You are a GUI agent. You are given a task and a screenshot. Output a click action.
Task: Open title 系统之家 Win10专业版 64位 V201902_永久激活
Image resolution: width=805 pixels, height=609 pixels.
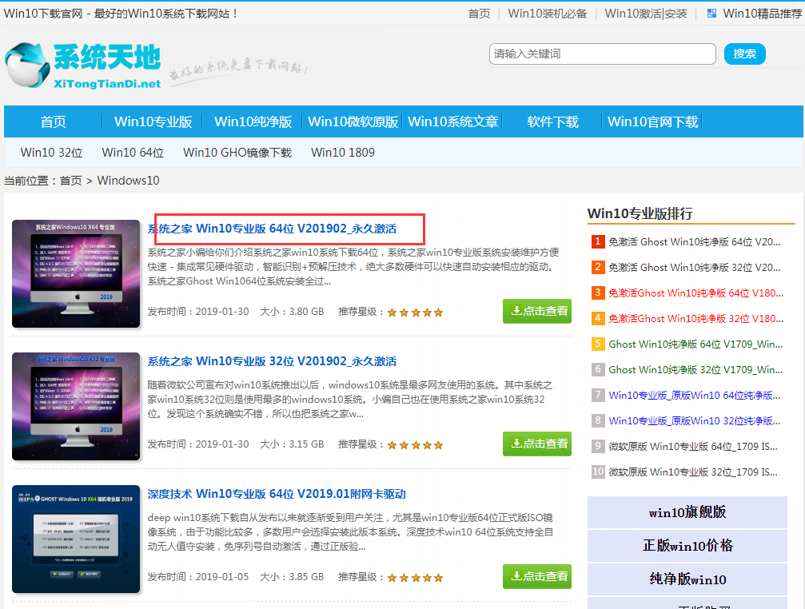[272, 229]
